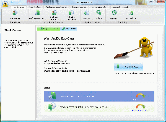Click the Visit Website ribbon icon
Image resolution: width=166 pixels, height=122 pixels.
[x=131, y=15]
